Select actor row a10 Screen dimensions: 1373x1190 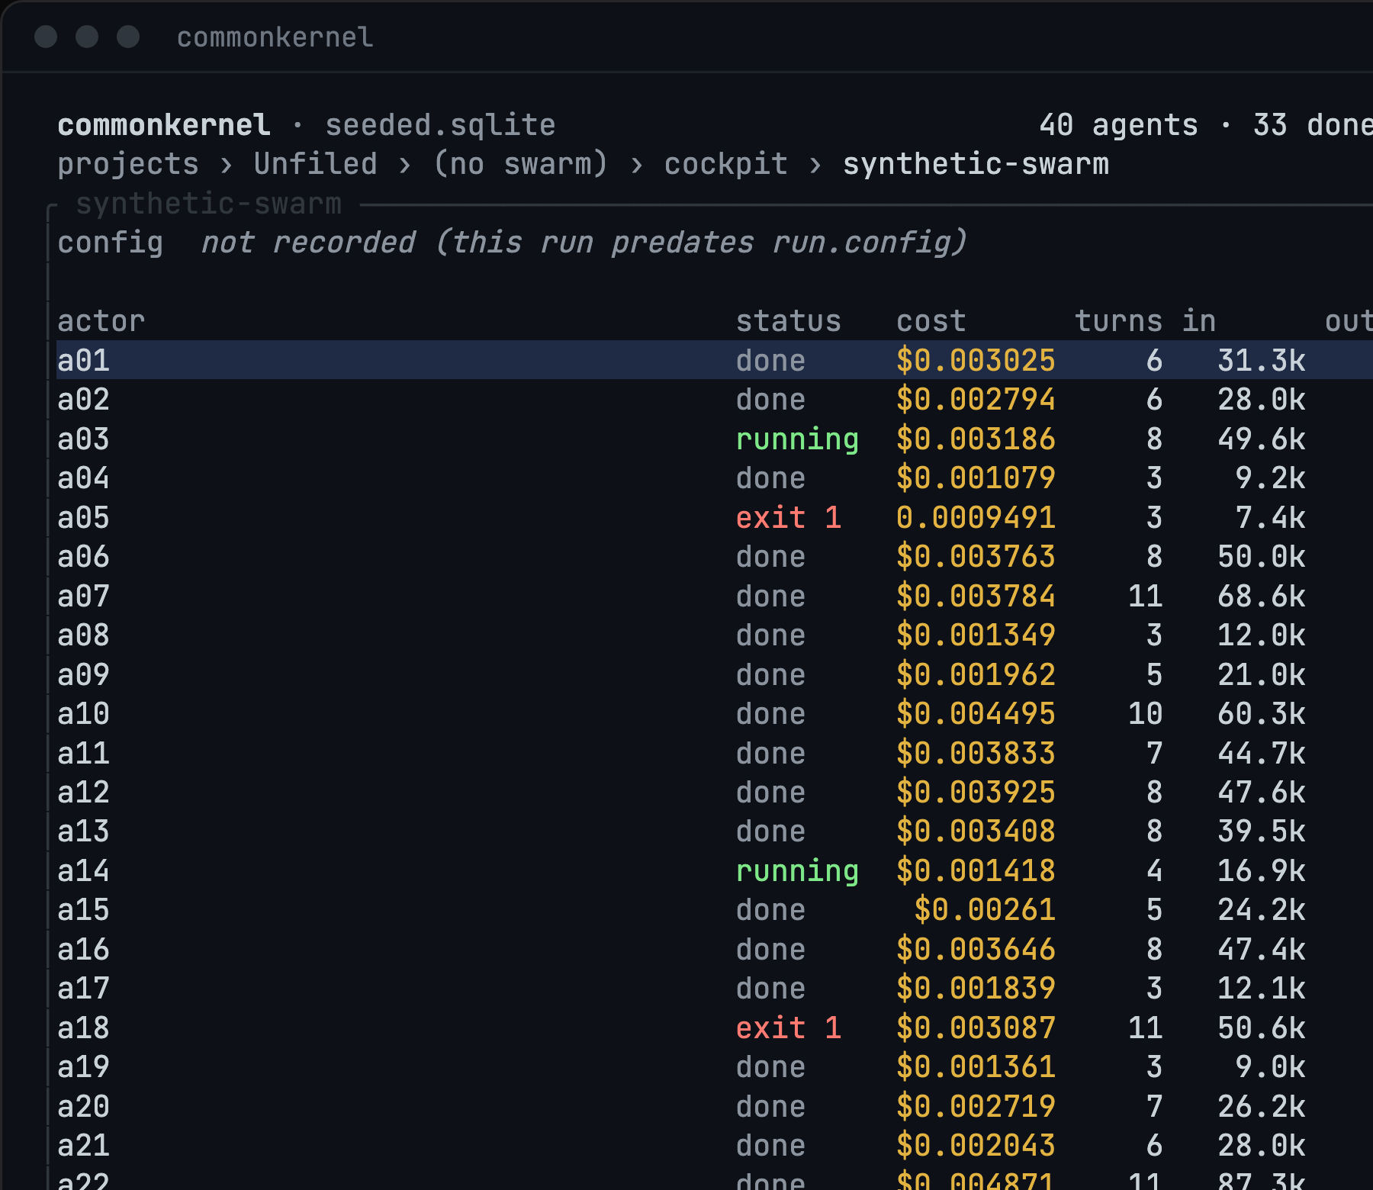coord(715,714)
